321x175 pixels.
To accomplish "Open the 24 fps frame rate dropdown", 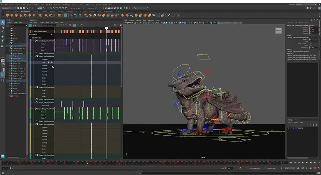I will point(289,168).
